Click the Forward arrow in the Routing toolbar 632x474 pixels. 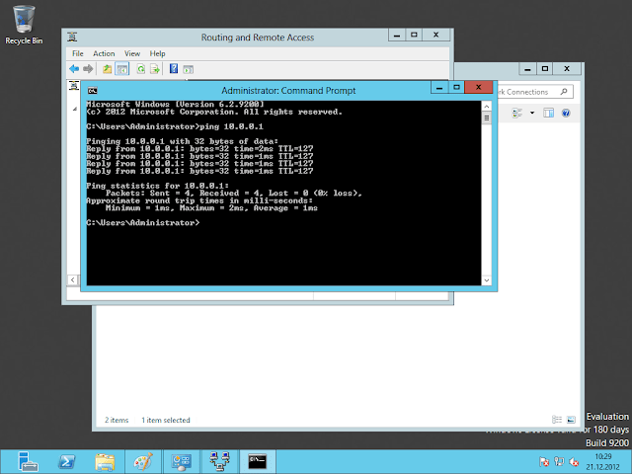[89, 69]
